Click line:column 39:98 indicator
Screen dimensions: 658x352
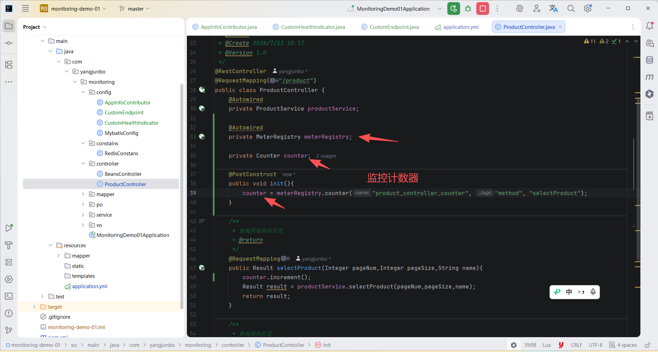530,345
